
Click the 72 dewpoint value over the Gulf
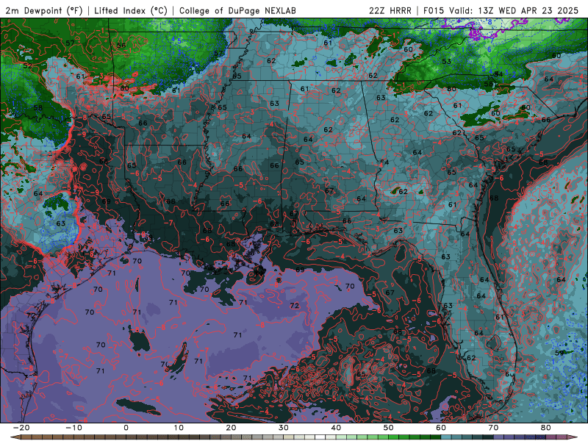point(295,306)
